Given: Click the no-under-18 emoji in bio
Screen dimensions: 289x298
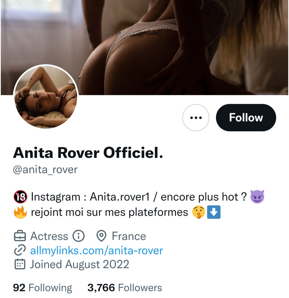Looking at the screenshot, I should click(20, 197).
